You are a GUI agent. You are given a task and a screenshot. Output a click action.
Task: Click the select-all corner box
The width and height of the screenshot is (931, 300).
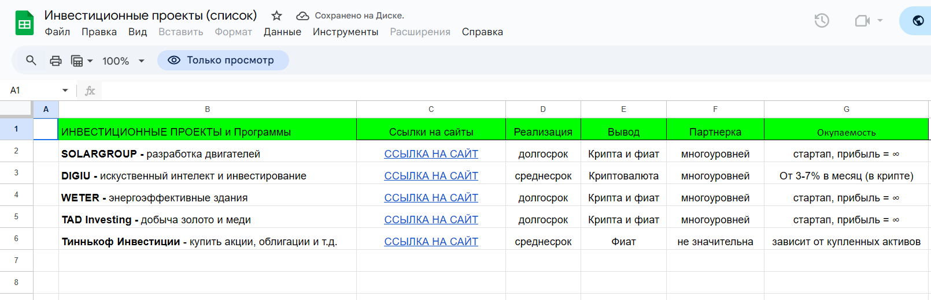(x=16, y=109)
